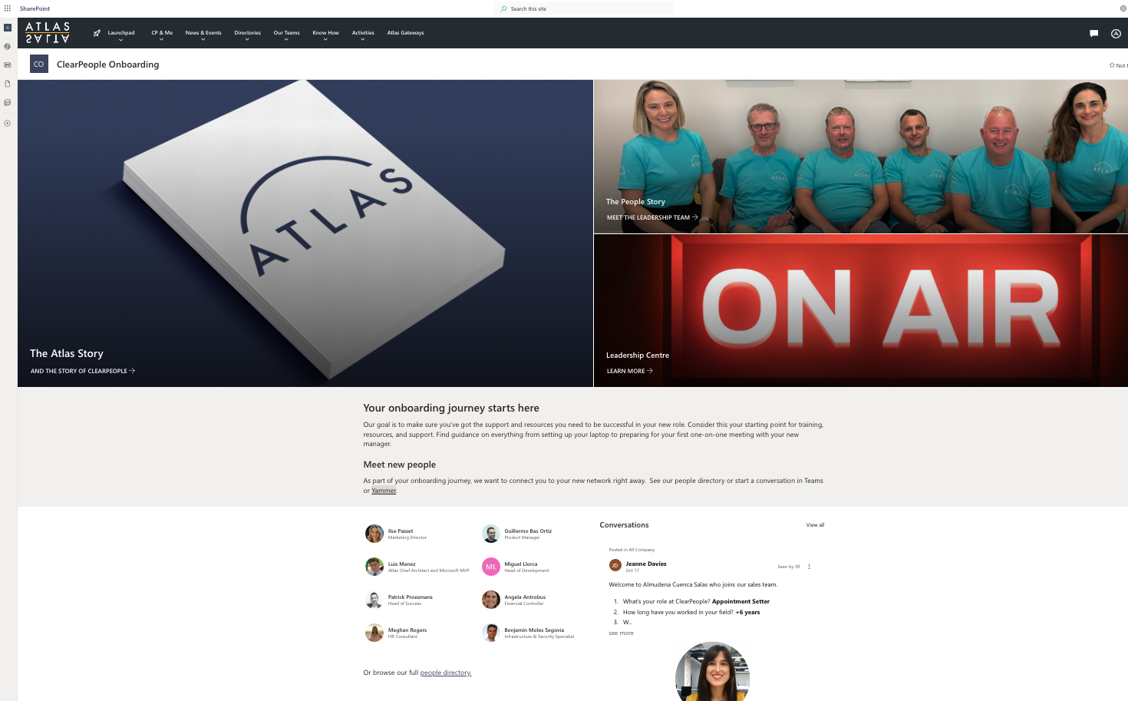Image resolution: width=1128 pixels, height=701 pixels.
Task: Open more options on Jeanne Davies post
Action: (x=809, y=567)
